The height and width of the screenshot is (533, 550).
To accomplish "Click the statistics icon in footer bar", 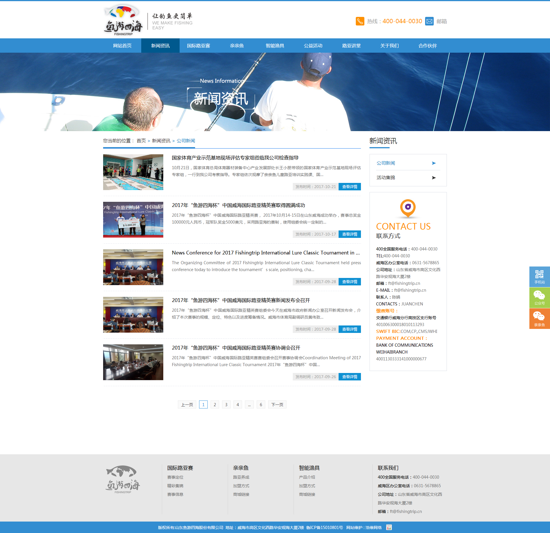I will [x=389, y=527].
